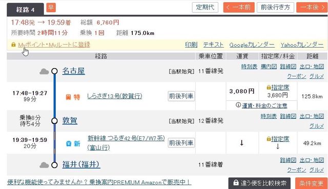Click the lock icon beside Myポイント registration

13,45
